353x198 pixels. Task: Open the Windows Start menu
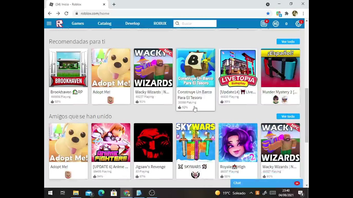(50, 193)
